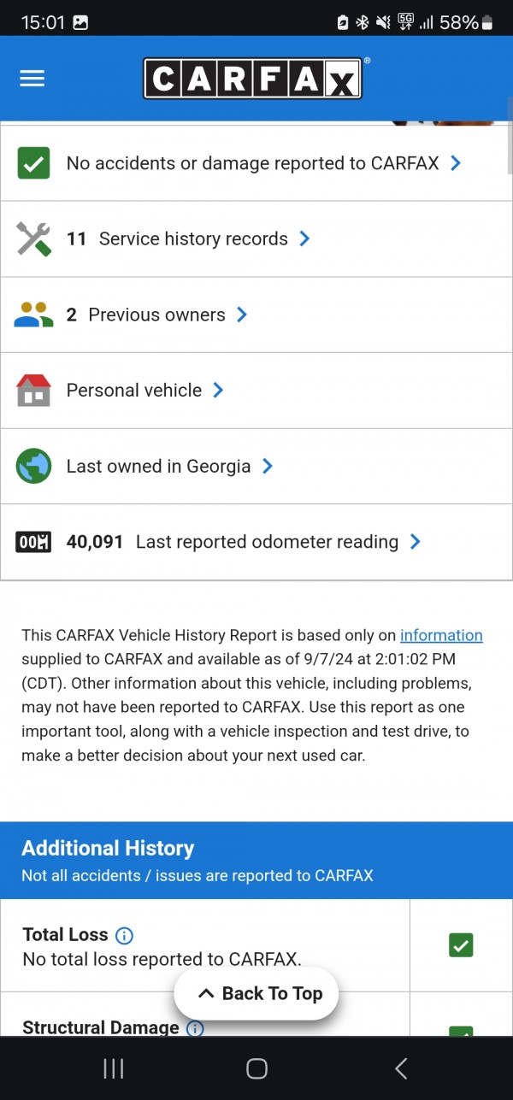This screenshot has height=1100, width=513.
Task: Tap the Total Loss green checkbox
Action: (x=461, y=945)
